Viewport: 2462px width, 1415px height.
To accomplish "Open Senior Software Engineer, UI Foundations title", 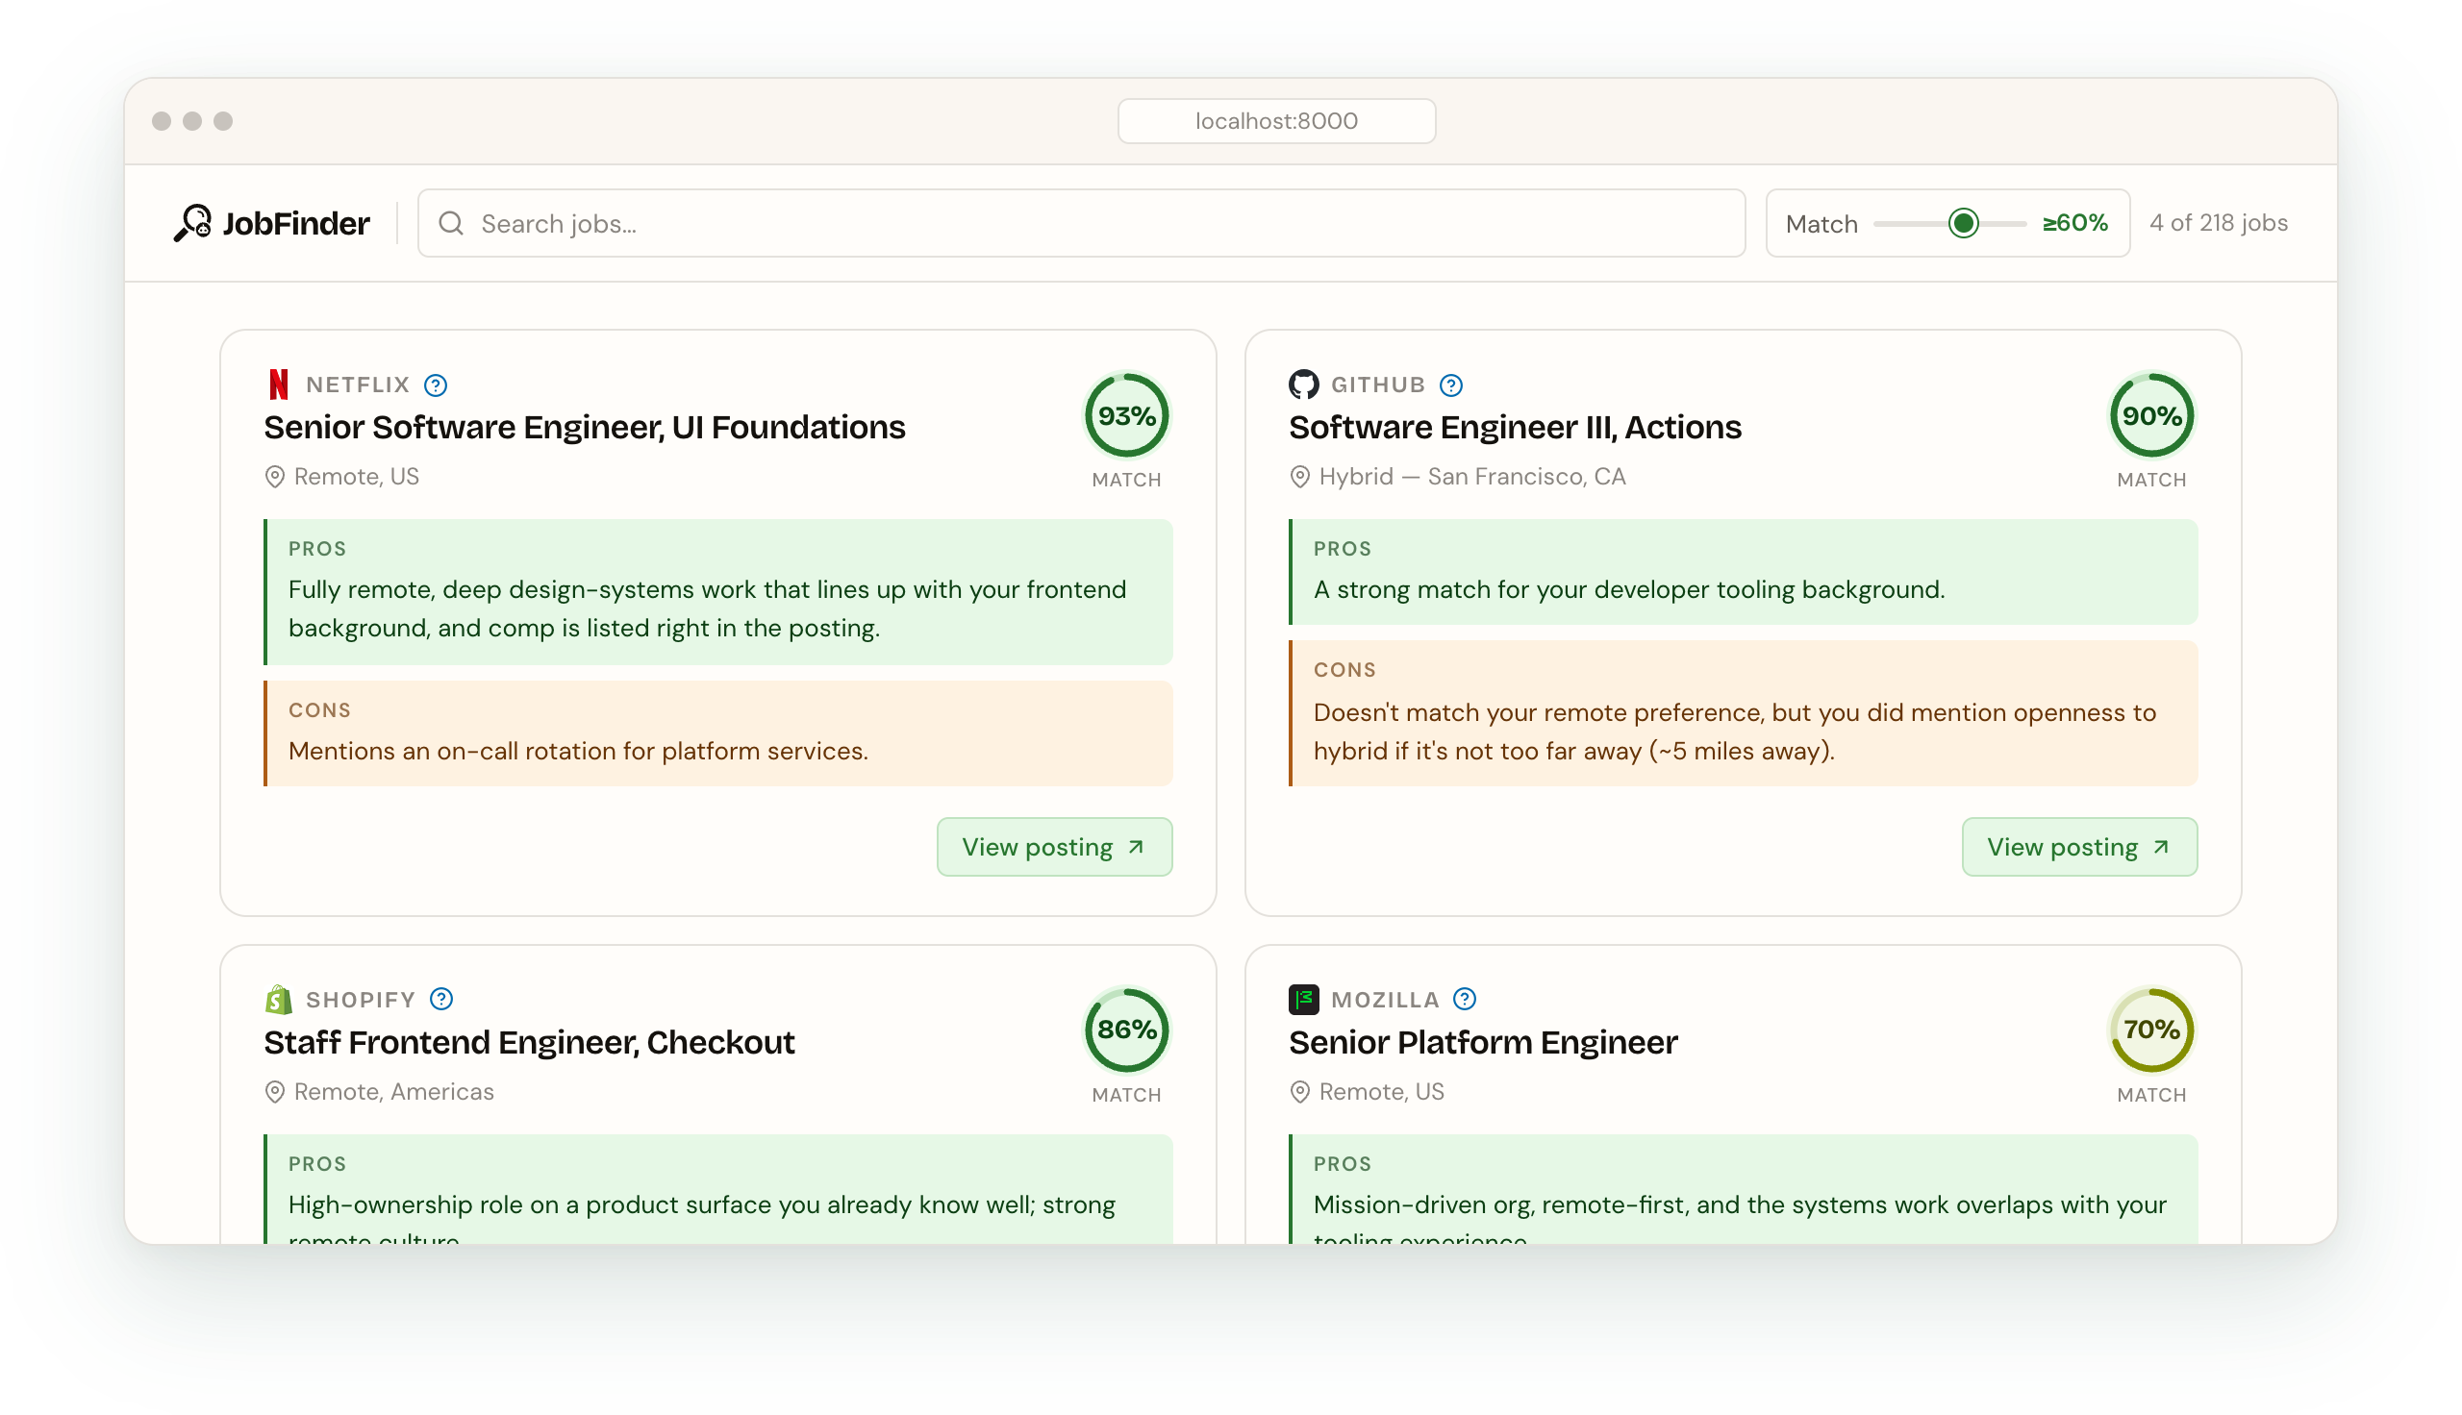I will click(584, 428).
